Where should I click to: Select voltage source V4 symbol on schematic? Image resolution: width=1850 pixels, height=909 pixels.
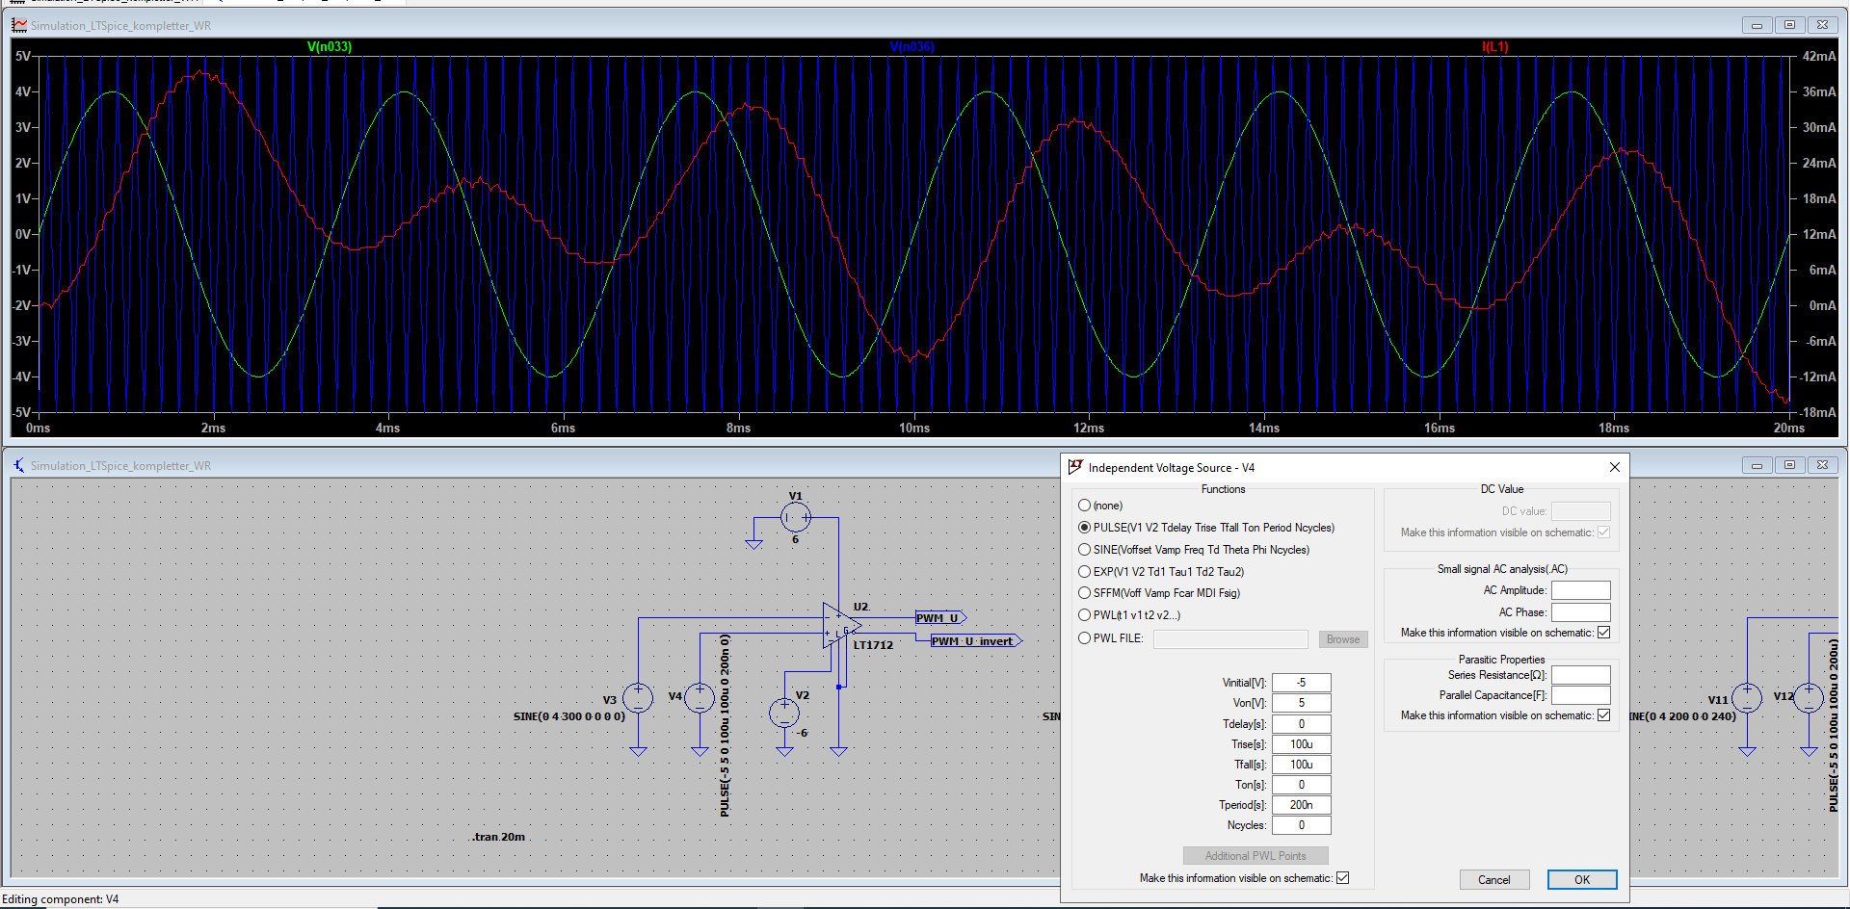pos(700,697)
